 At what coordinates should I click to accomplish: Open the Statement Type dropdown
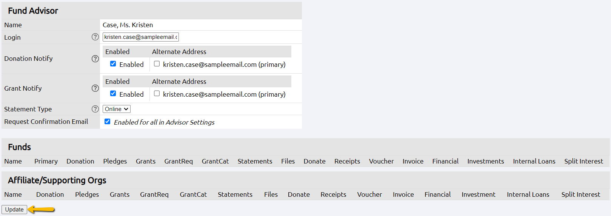tap(116, 109)
